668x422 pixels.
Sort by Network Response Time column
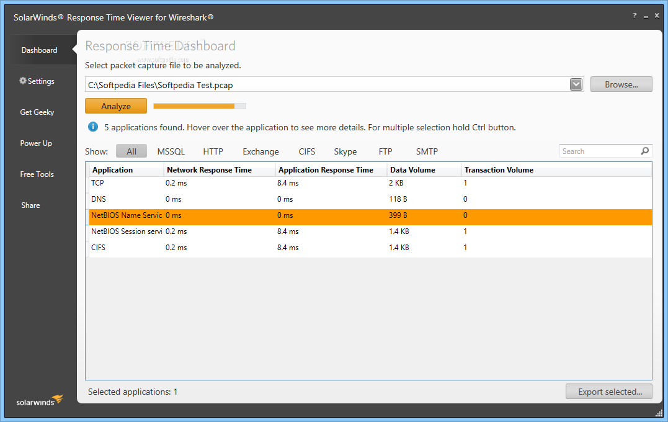[220, 169]
